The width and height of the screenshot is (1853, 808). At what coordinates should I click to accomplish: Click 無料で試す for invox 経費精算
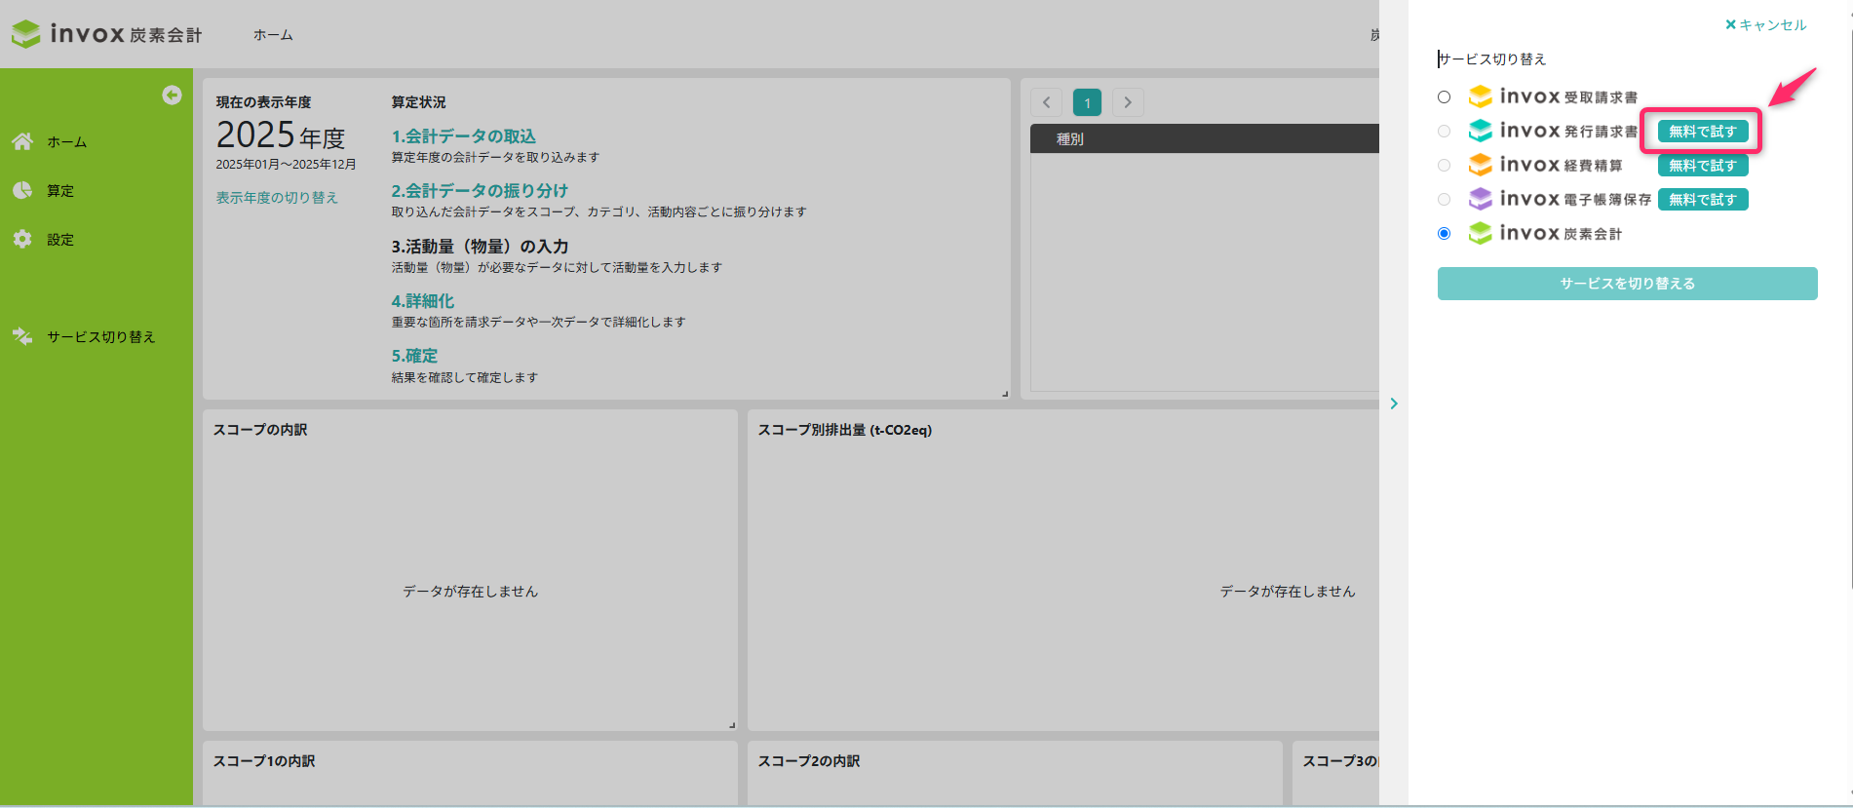pyautogui.click(x=1702, y=165)
